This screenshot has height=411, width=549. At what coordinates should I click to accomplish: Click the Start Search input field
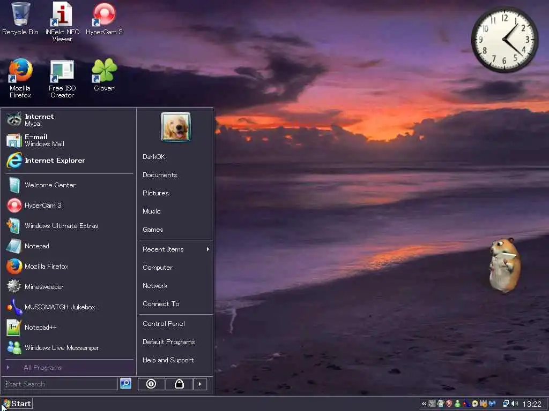(61, 384)
